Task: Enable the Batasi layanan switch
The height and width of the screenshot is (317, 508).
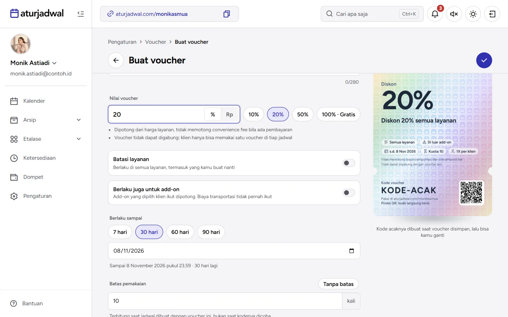Action: [x=349, y=163]
